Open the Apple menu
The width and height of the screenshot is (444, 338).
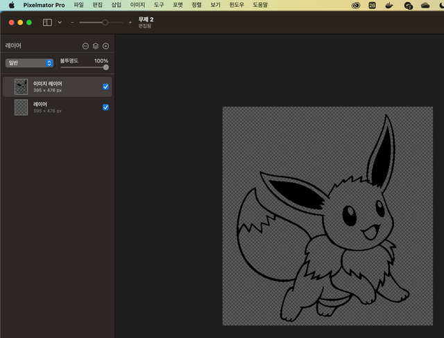12,5
